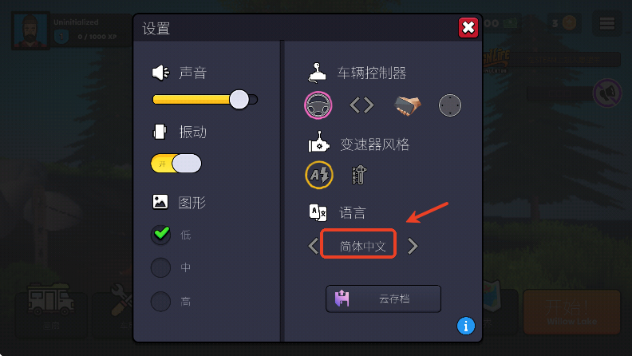Click the 声音 volume slider handle
This screenshot has width=632, height=356.
[x=239, y=99]
